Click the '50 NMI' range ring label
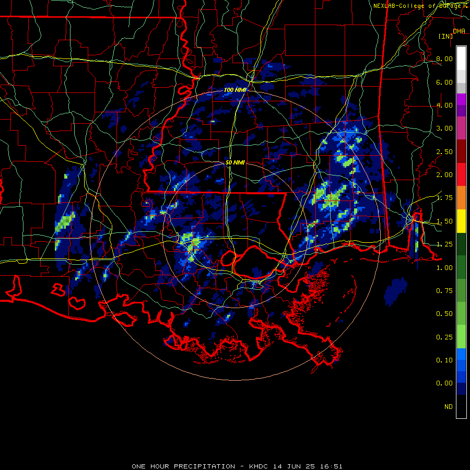The image size is (470, 470). pyautogui.click(x=235, y=162)
